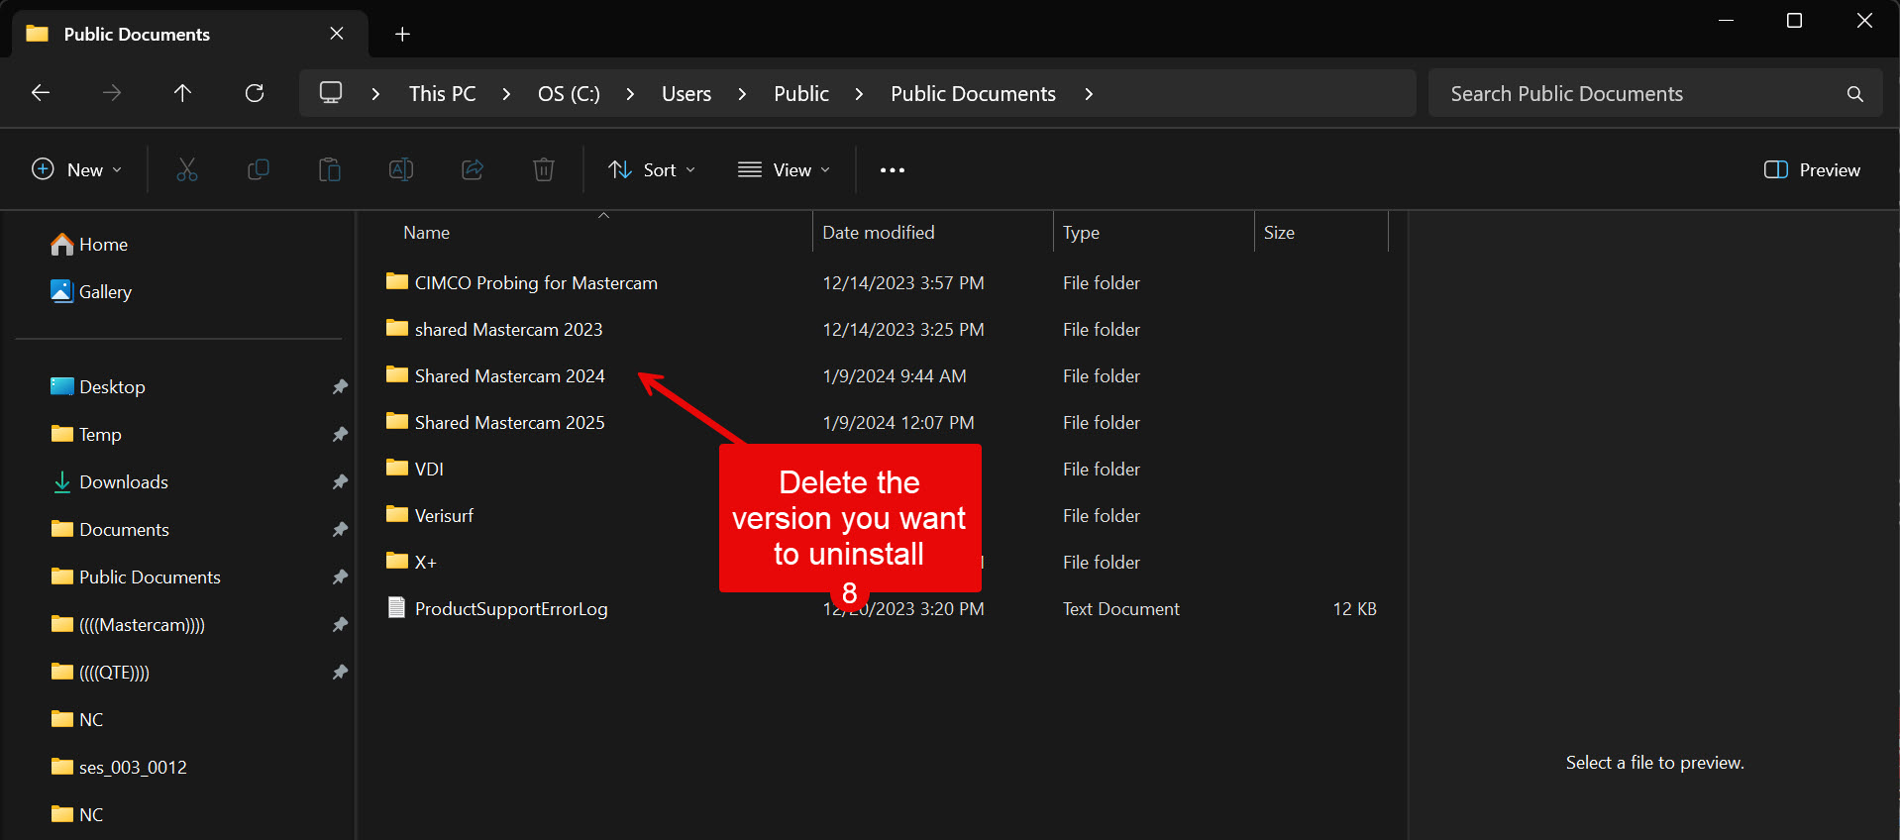Click the PC monitor icon in address bar
Image resolution: width=1900 pixels, height=840 pixels.
coord(331,93)
